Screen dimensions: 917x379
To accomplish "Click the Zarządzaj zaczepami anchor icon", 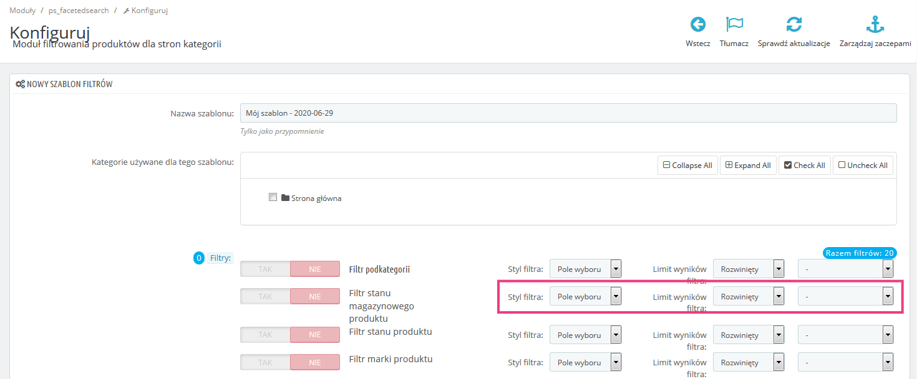I will pyautogui.click(x=875, y=25).
